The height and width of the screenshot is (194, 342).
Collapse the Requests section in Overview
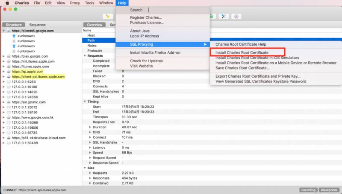coord(85,56)
